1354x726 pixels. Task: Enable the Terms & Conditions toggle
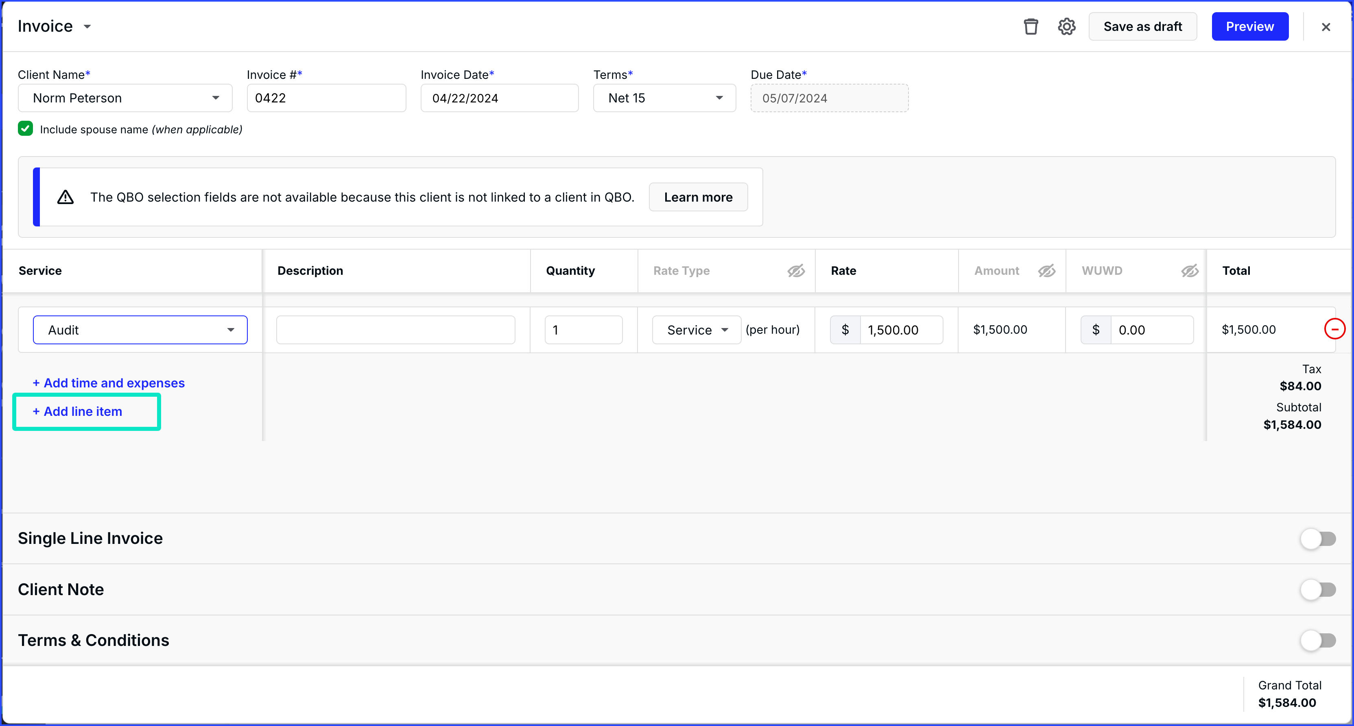[1318, 640]
